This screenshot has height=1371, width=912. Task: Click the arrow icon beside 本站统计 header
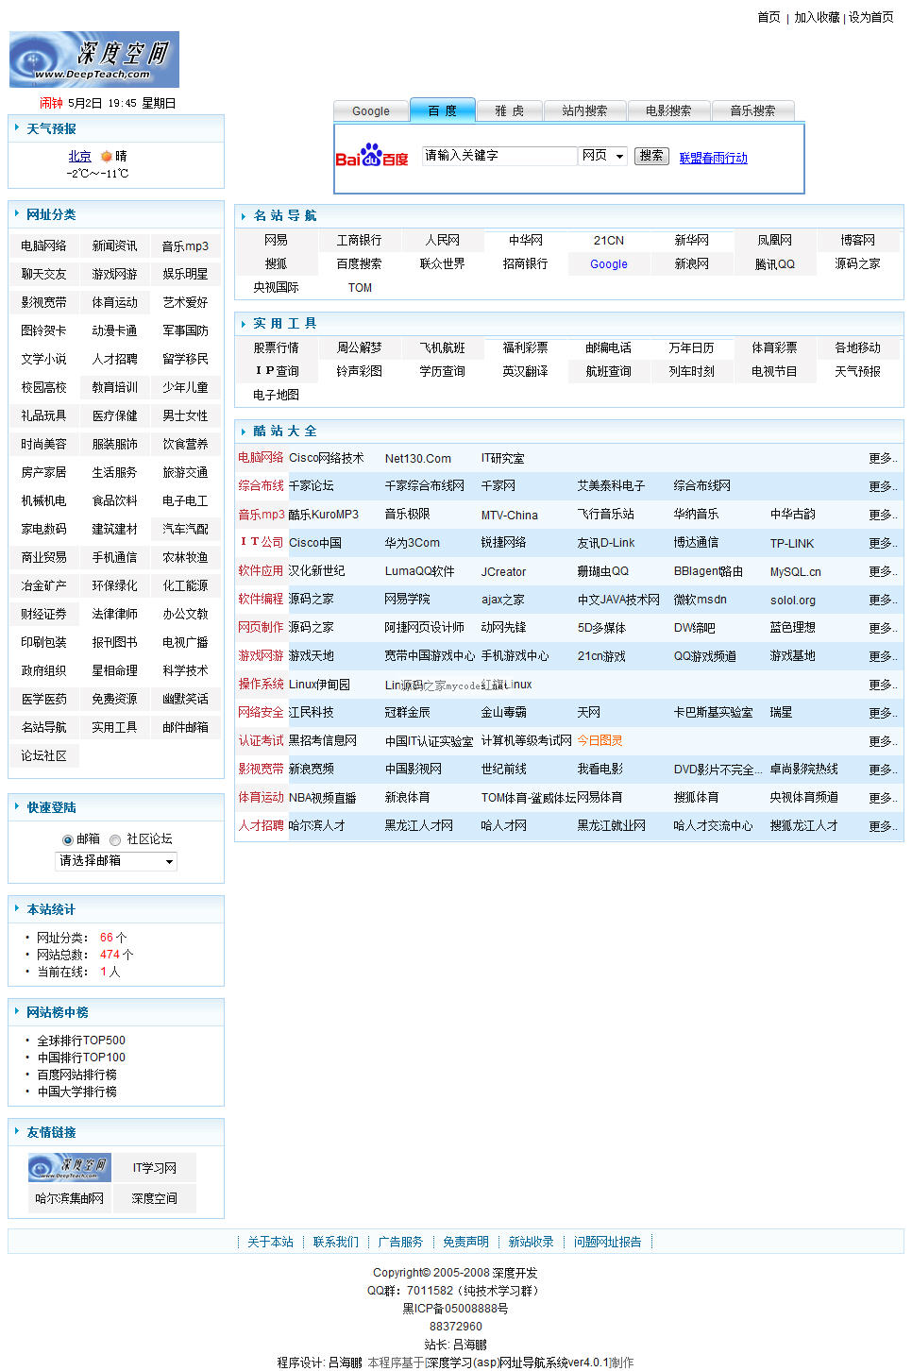click(16, 909)
